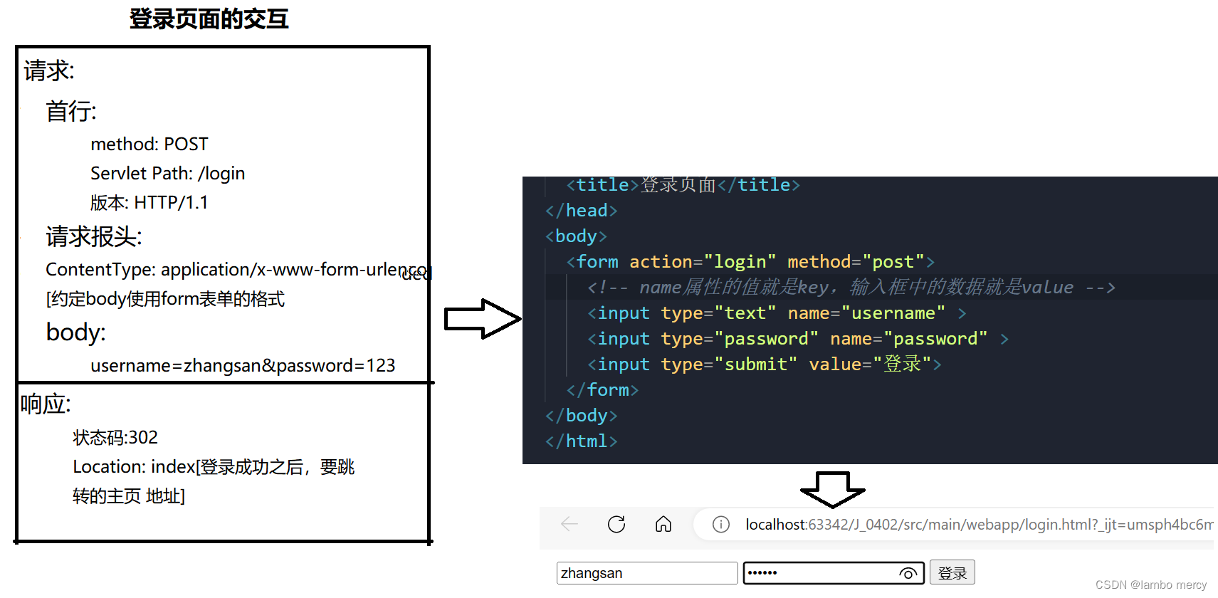This screenshot has height=598, width=1218.
Task: Click the input type="password" code line
Action: (798, 339)
